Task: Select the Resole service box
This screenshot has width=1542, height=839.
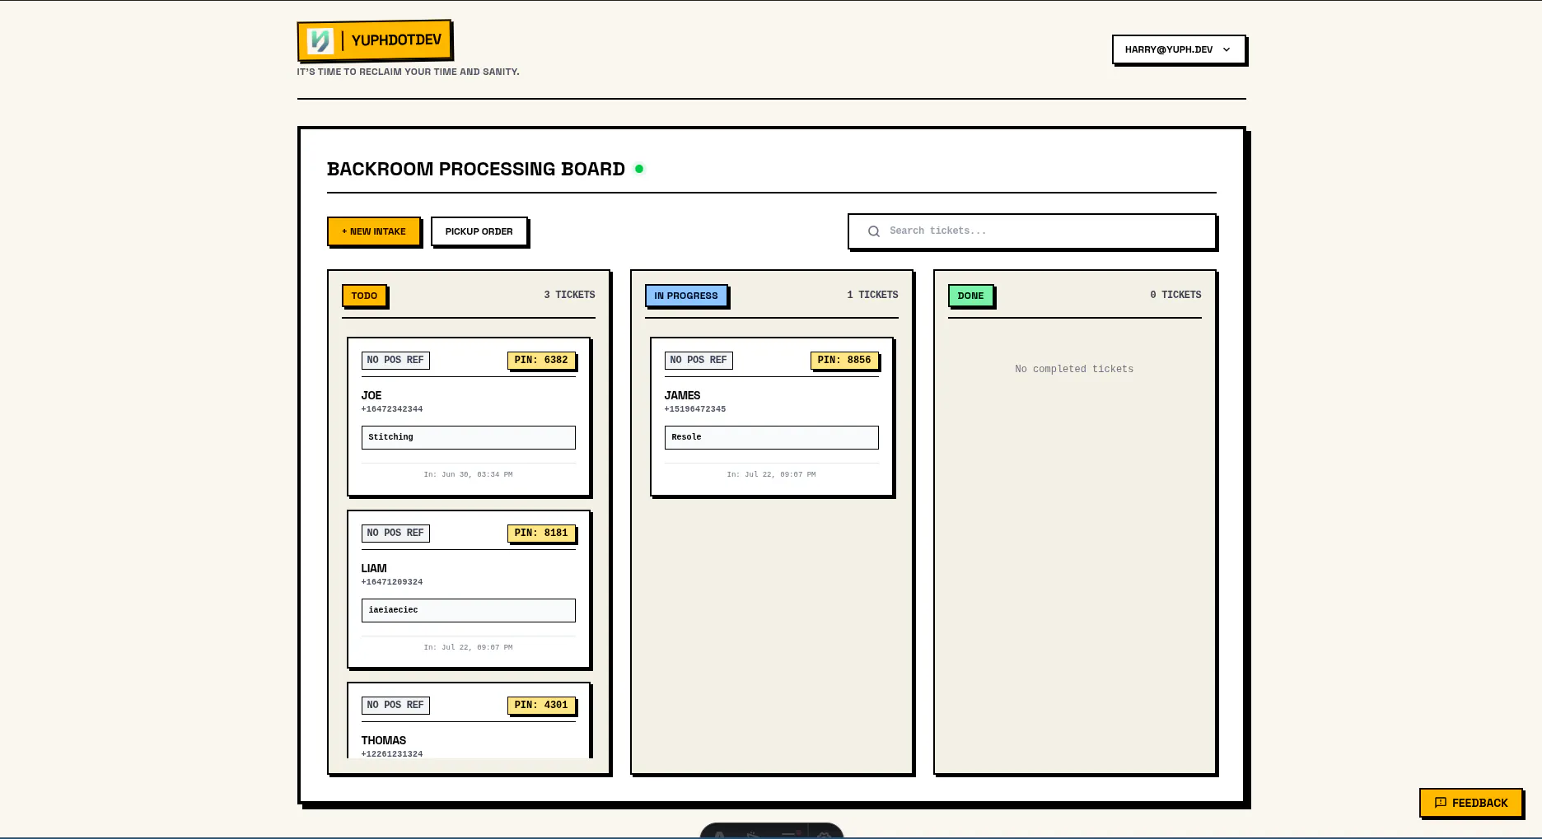Action: tap(772, 437)
